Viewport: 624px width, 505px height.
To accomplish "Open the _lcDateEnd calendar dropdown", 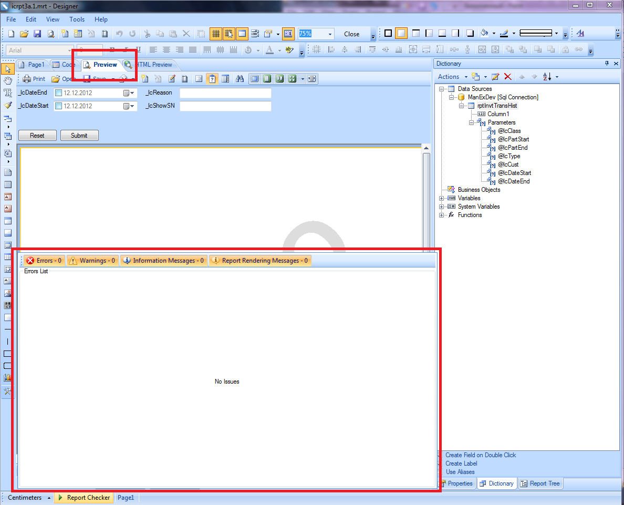I will (129, 93).
